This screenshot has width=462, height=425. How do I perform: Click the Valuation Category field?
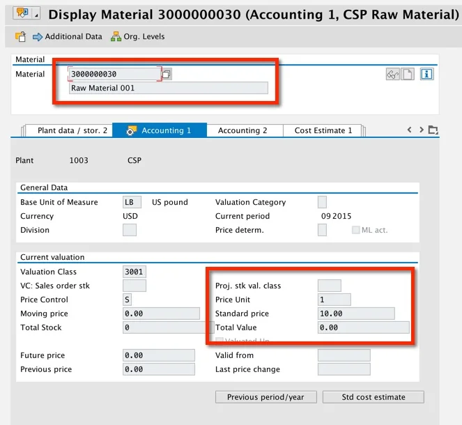point(322,202)
